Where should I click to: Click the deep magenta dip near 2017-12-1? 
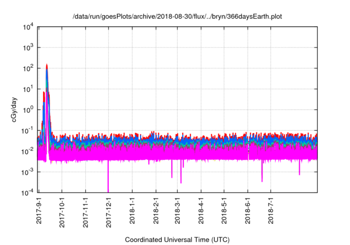click(108, 183)
